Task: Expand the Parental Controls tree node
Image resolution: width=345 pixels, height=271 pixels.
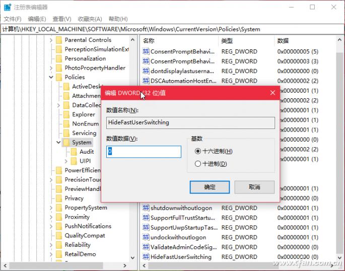Action: pyautogui.click(x=51, y=40)
